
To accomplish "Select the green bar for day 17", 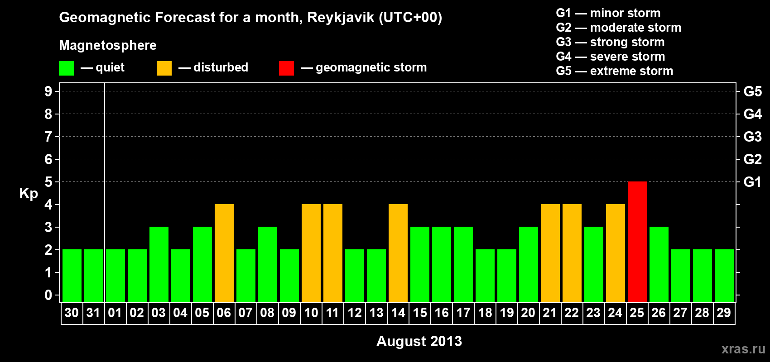I will (x=463, y=264).
